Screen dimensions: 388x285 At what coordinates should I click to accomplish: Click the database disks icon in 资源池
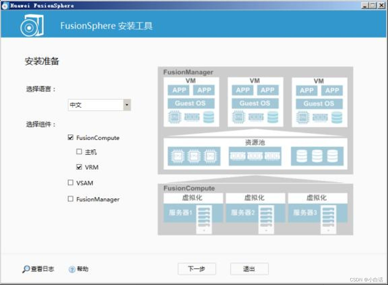click(317, 156)
